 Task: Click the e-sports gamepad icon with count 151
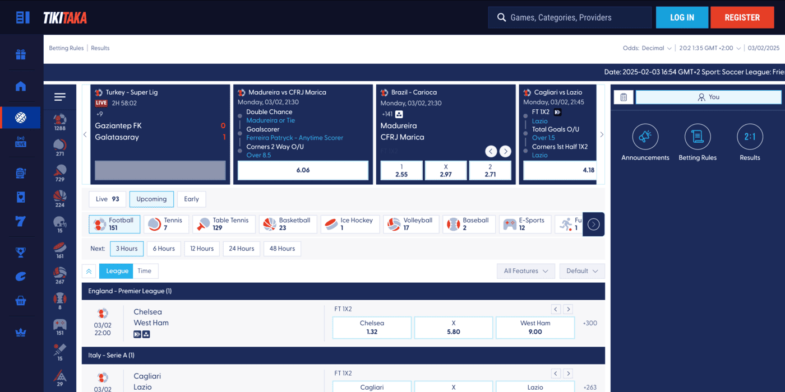point(60,327)
